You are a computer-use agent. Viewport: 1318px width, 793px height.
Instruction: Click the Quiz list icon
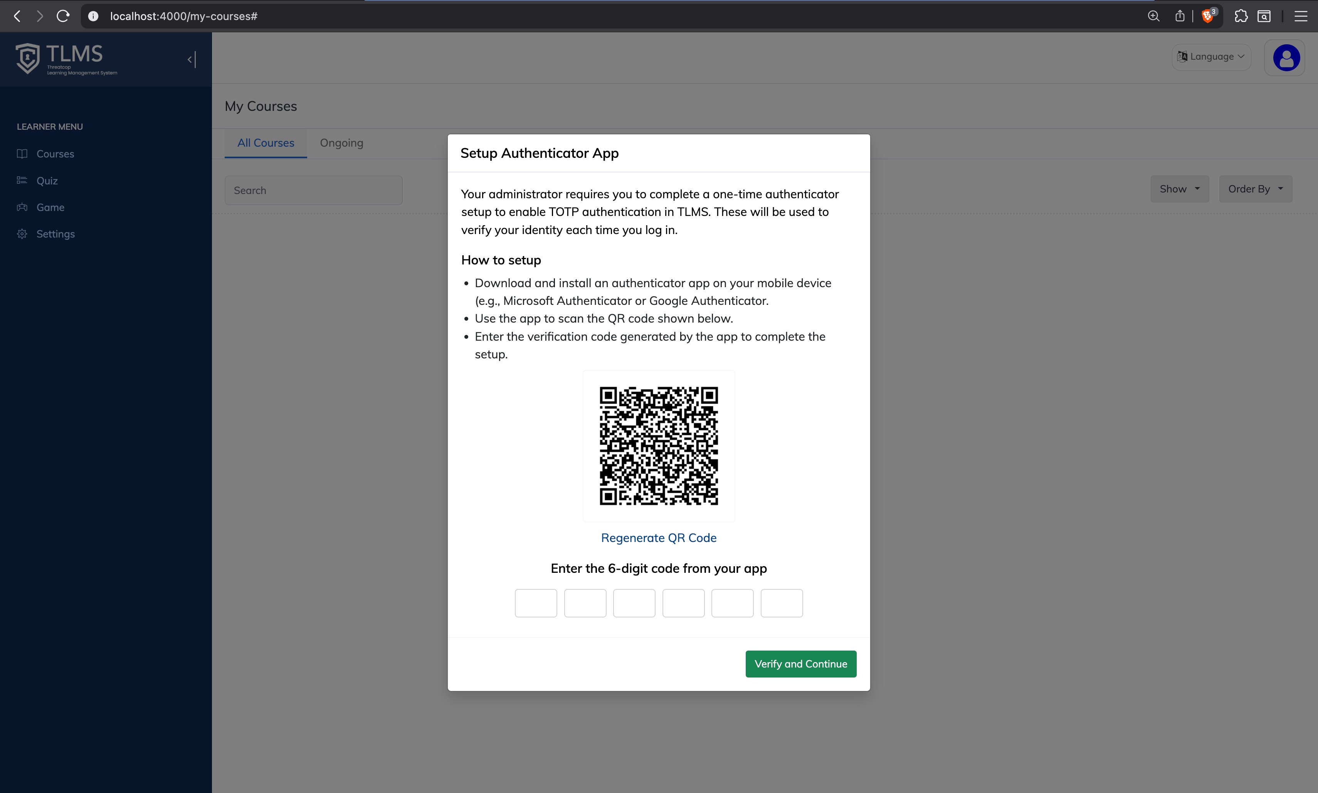22,180
